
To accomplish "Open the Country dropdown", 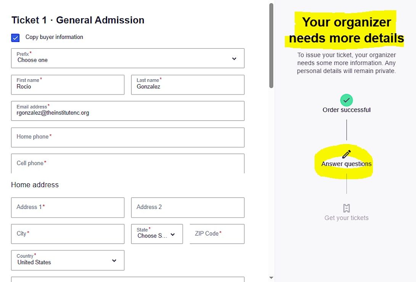I will coord(67,260).
